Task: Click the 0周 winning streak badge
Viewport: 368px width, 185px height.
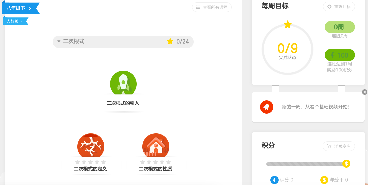Action: click(x=340, y=27)
